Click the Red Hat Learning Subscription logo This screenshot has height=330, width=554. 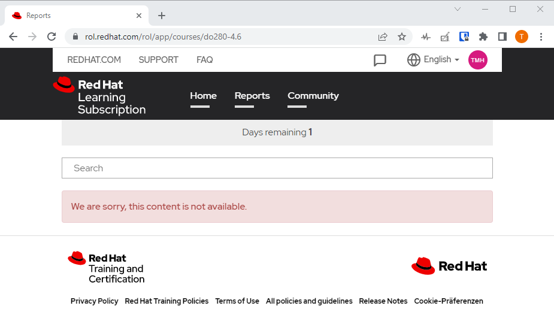tap(99, 96)
